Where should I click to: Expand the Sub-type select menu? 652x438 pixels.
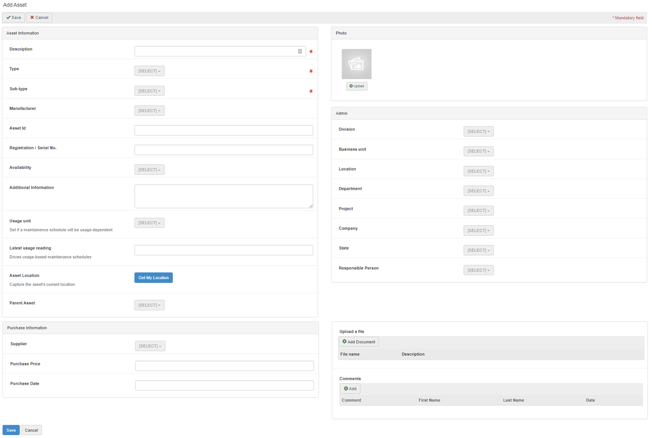(149, 91)
